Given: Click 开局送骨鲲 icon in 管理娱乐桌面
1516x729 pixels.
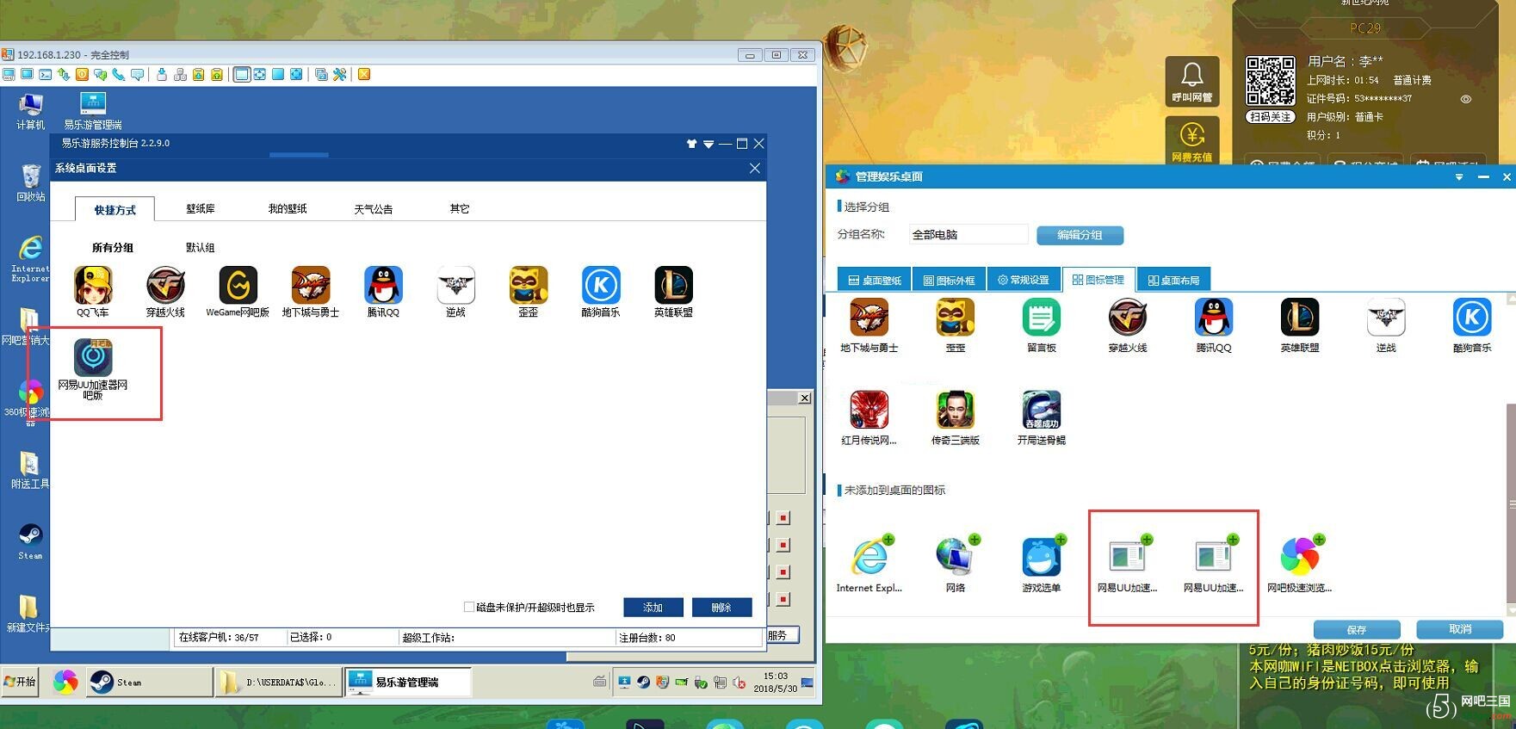Looking at the screenshot, I should coord(1042,410).
